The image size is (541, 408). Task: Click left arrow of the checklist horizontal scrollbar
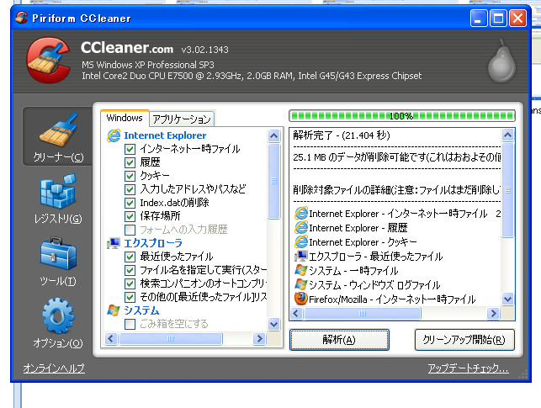[110, 339]
